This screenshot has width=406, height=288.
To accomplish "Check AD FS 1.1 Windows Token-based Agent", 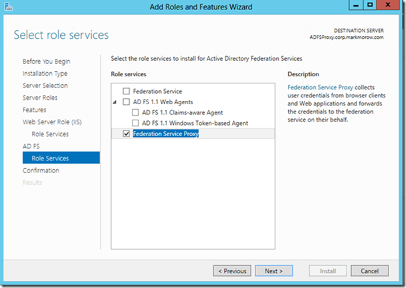I will 136,123.
